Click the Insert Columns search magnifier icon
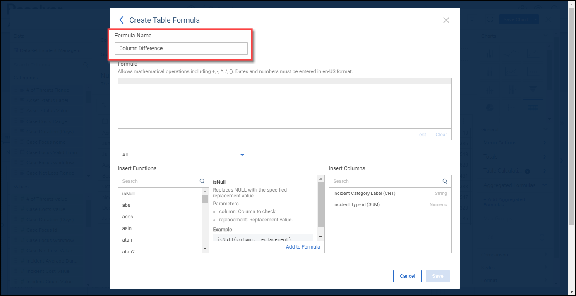576x296 pixels. click(445, 181)
